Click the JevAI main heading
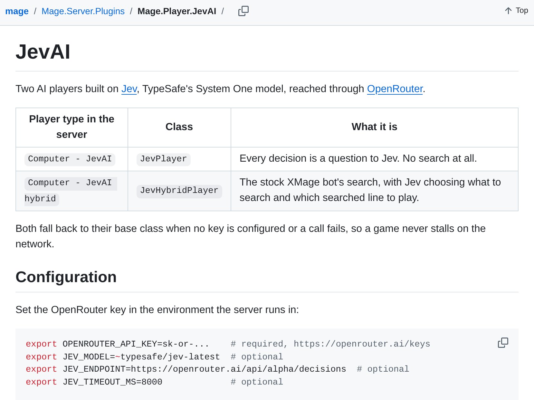This screenshot has height=400, width=534. point(43,52)
